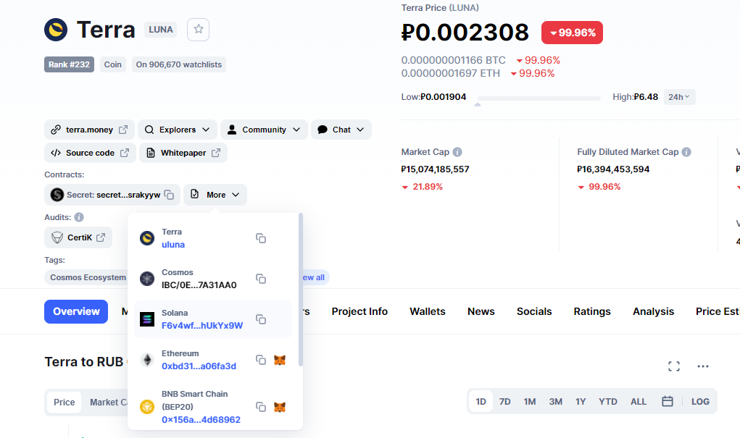Open the Whitepaper link
Viewport: 740px width, 438px height.
click(x=183, y=153)
